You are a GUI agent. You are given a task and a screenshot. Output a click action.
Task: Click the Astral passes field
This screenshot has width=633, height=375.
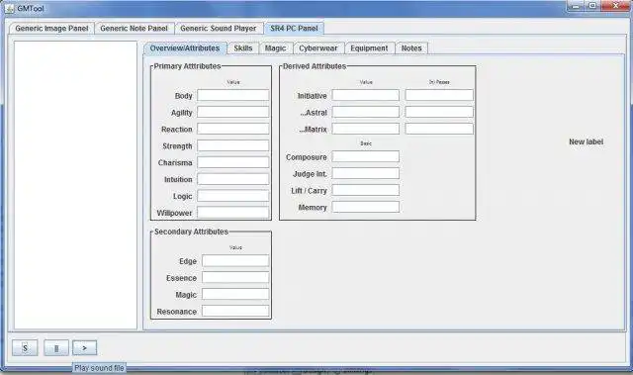[x=439, y=112]
